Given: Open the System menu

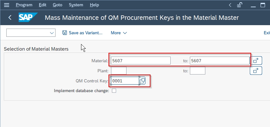Looking at the screenshot, I should [76, 5].
